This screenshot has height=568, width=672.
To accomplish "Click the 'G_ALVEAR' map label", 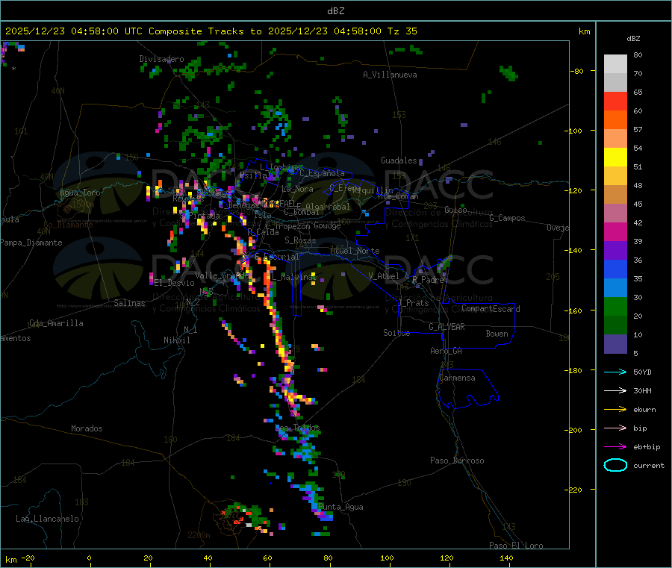I will [x=447, y=327].
